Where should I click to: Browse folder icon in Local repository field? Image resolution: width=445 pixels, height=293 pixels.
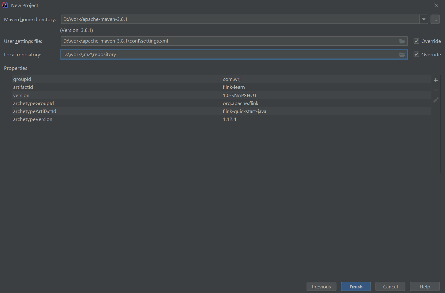pos(402,54)
